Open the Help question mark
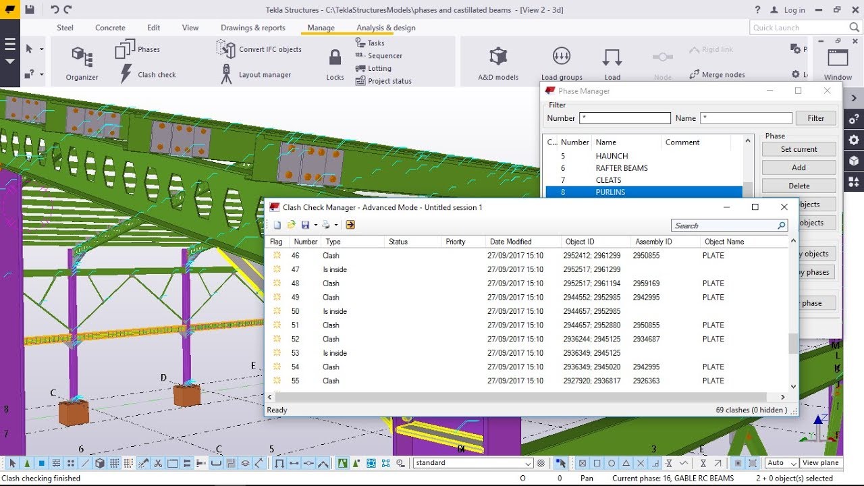The image size is (864, 486). [x=758, y=10]
